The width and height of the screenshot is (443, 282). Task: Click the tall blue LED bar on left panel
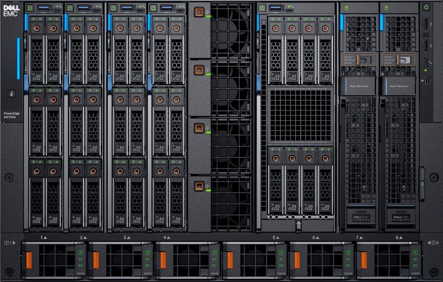point(18,58)
